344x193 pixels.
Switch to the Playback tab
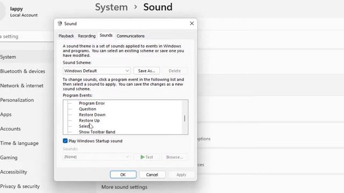[x=66, y=36]
